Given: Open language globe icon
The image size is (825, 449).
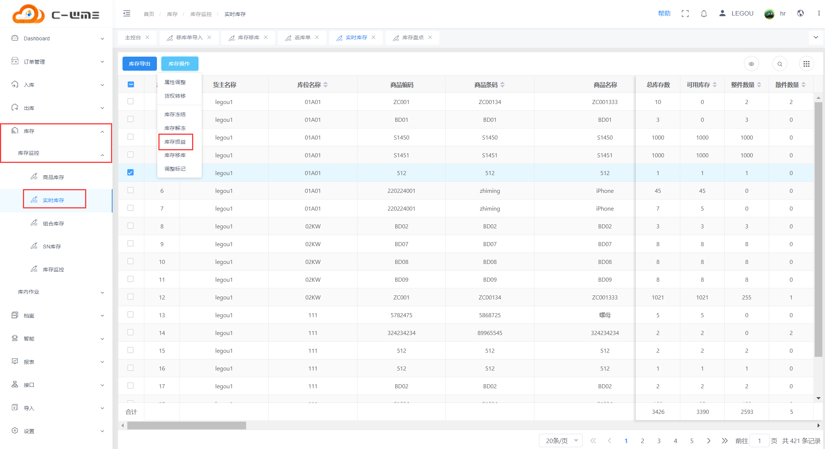Looking at the screenshot, I should [800, 13].
